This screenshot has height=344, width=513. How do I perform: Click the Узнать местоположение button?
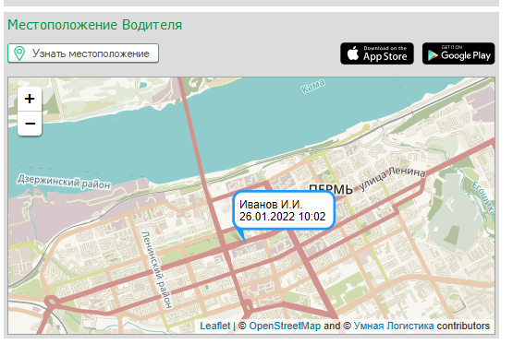[x=83, y=53]
